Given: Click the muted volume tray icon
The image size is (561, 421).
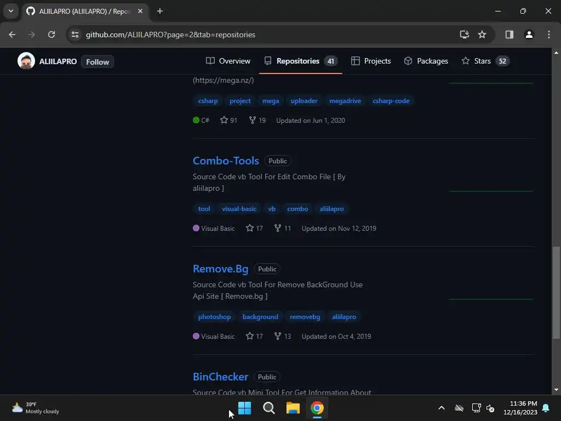Looking at the screenshot, I should coord(490,408).
